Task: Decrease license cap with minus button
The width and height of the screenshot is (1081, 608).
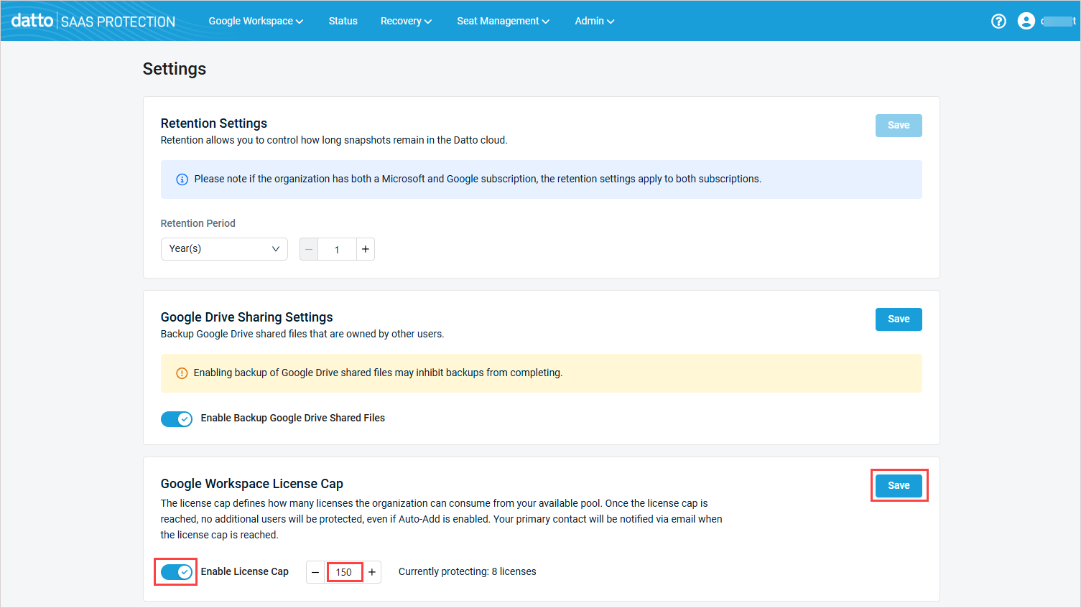Action: (315, 572)
